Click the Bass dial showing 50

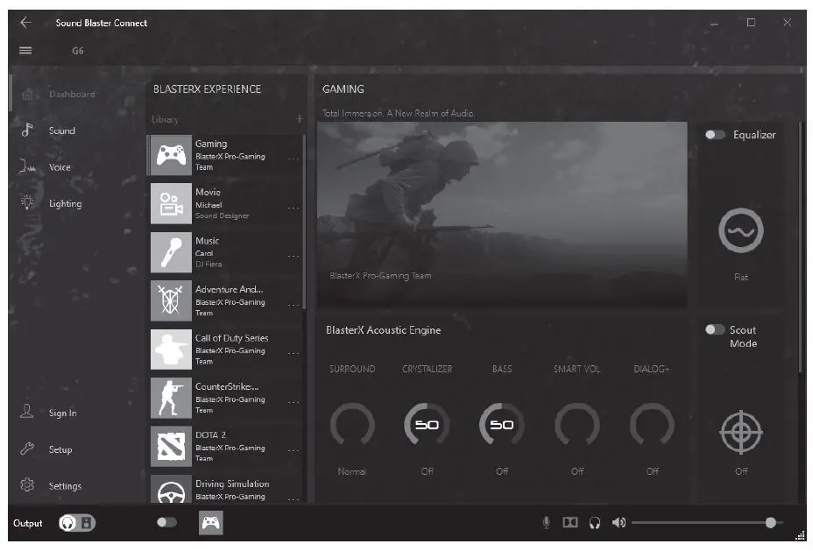click(502, 425)
